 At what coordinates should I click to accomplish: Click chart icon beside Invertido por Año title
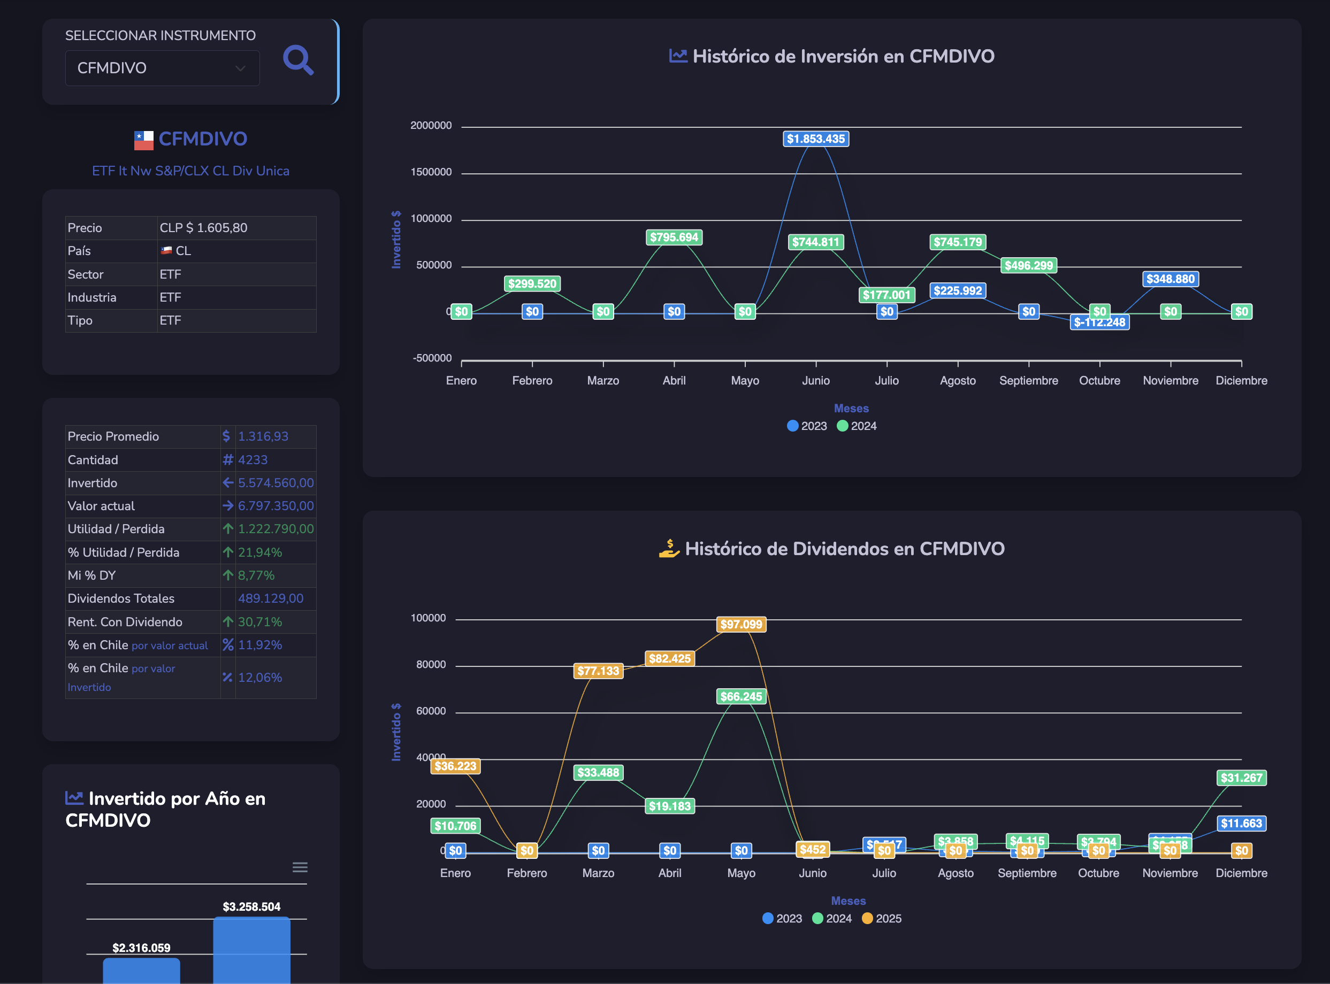pyautogui.click(x=74, y=798)
